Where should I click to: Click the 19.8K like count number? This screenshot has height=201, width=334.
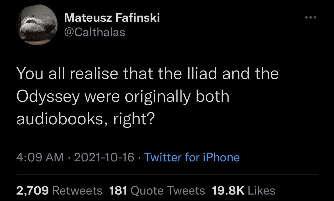coord(228,191)
